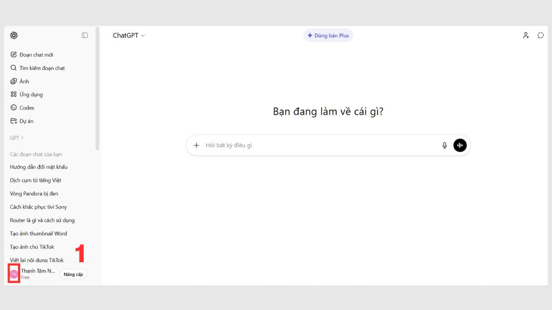Open Dự án projects section
Image resolution: width=552 pixels, height=310 pixels.
pos(26,121)
